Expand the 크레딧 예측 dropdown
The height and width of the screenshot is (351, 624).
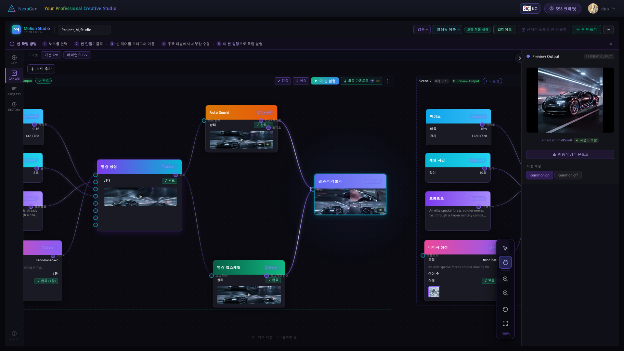tap(447, 30)
